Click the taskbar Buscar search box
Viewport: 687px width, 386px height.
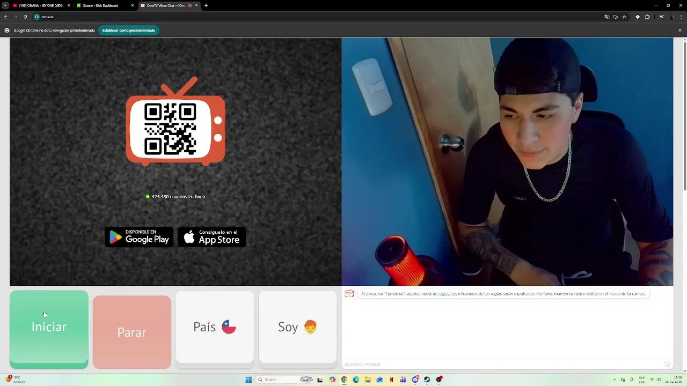pyautogui.click(x=284, y=380)
